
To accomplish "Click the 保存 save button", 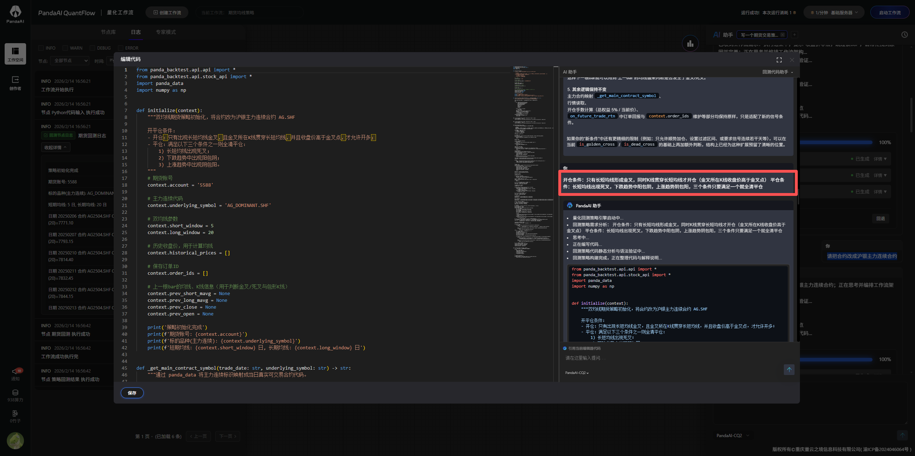I will tap(132, 393).
